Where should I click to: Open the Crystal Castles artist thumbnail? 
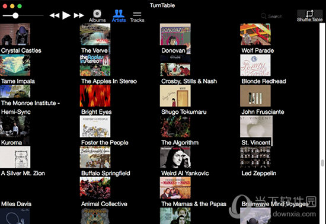15,34
